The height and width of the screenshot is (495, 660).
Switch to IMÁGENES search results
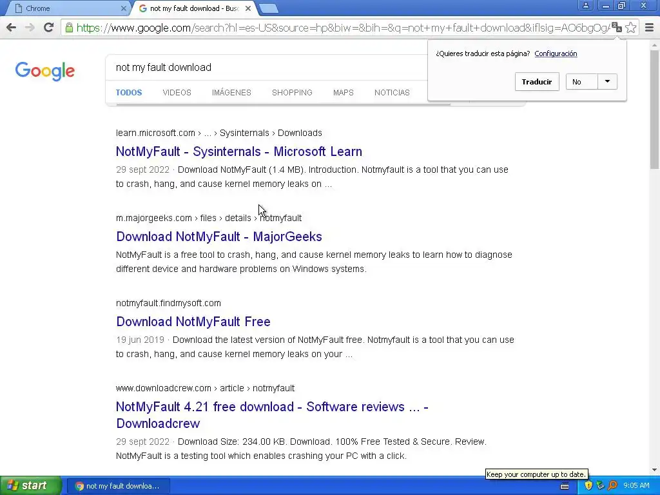click(x=231, y=93)
